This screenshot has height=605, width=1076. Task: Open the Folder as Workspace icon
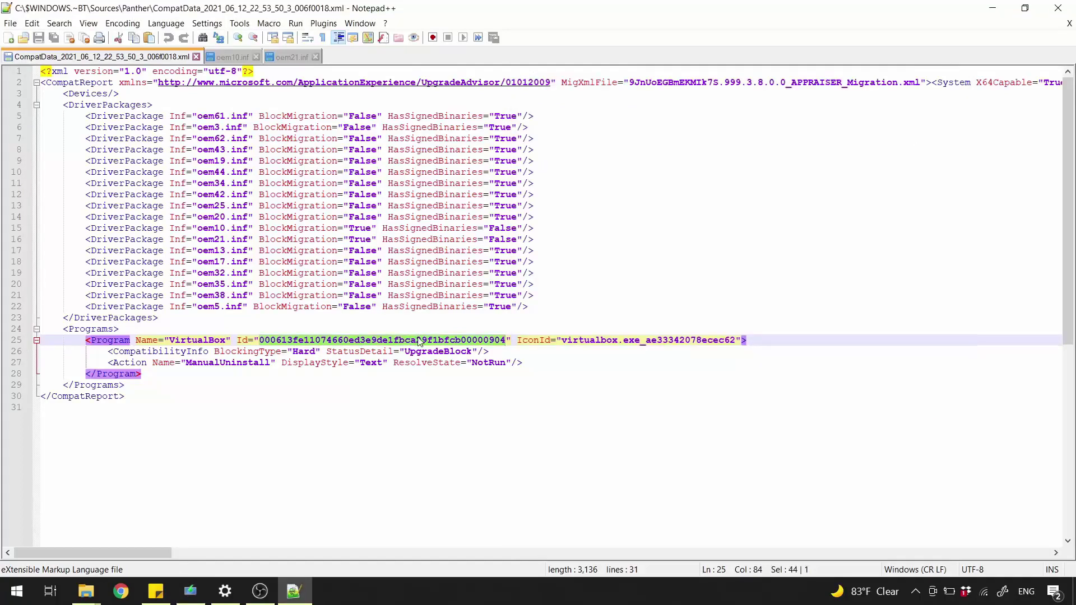pyautogui.click(x=398, y=38)
